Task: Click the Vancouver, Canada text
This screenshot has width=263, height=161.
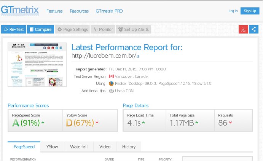Action: pos(131,77)
